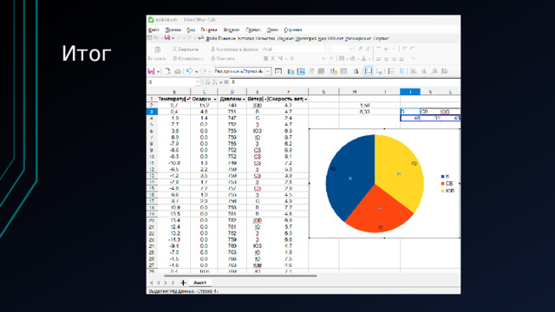Viewport: 555px width, 312px height.
Task: Open the Справка menu
Action: coord(293,29)
